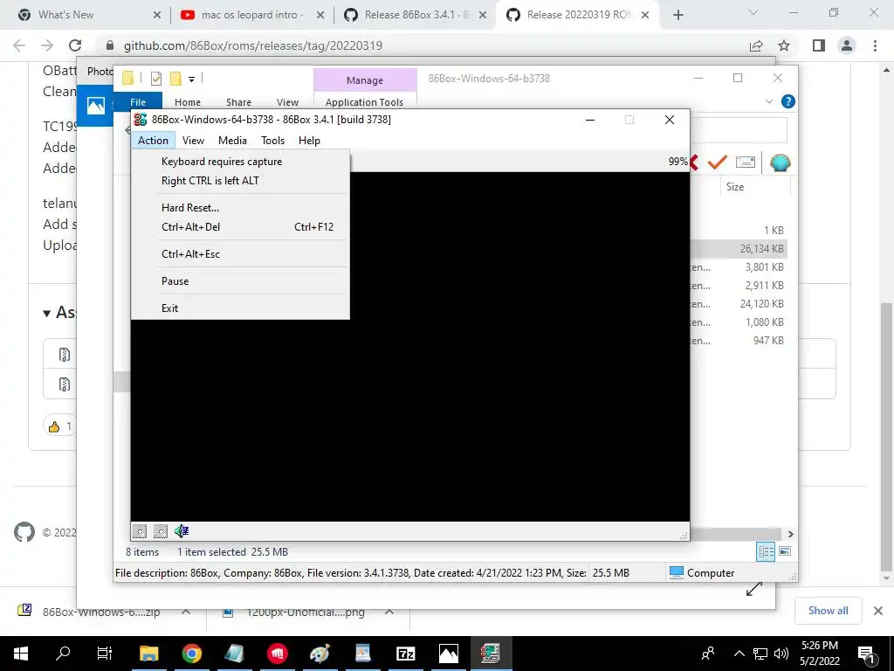Click the address bar URL field
Viewport: 894px width, 671px height.
[x=422, y=45]
